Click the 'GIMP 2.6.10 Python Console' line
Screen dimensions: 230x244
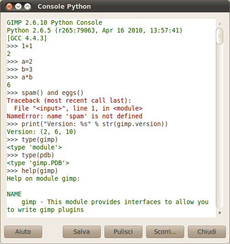[x=55, y=23]
